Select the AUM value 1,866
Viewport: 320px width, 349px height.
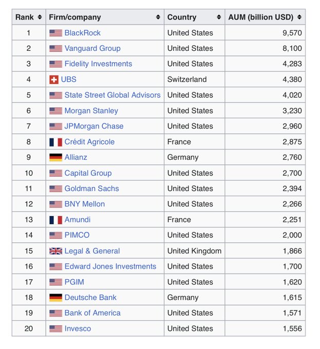(292, 251)
